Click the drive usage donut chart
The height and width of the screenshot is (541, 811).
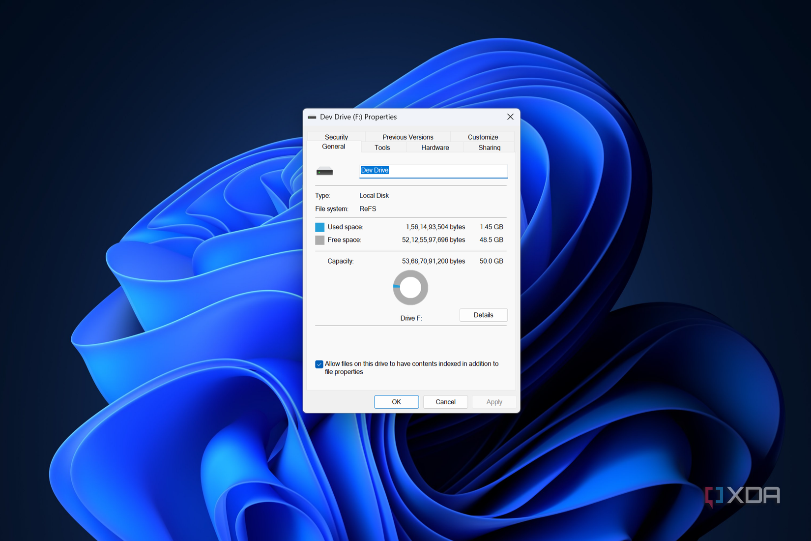(x=410, y=288)
